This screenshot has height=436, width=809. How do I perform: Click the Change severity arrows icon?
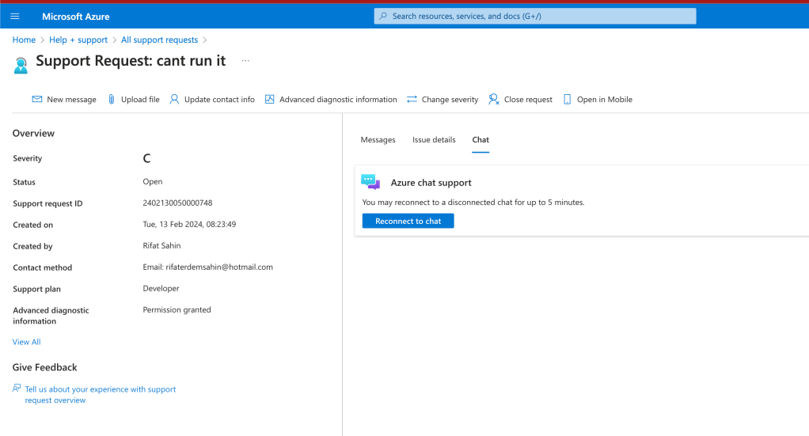[412, 99]
